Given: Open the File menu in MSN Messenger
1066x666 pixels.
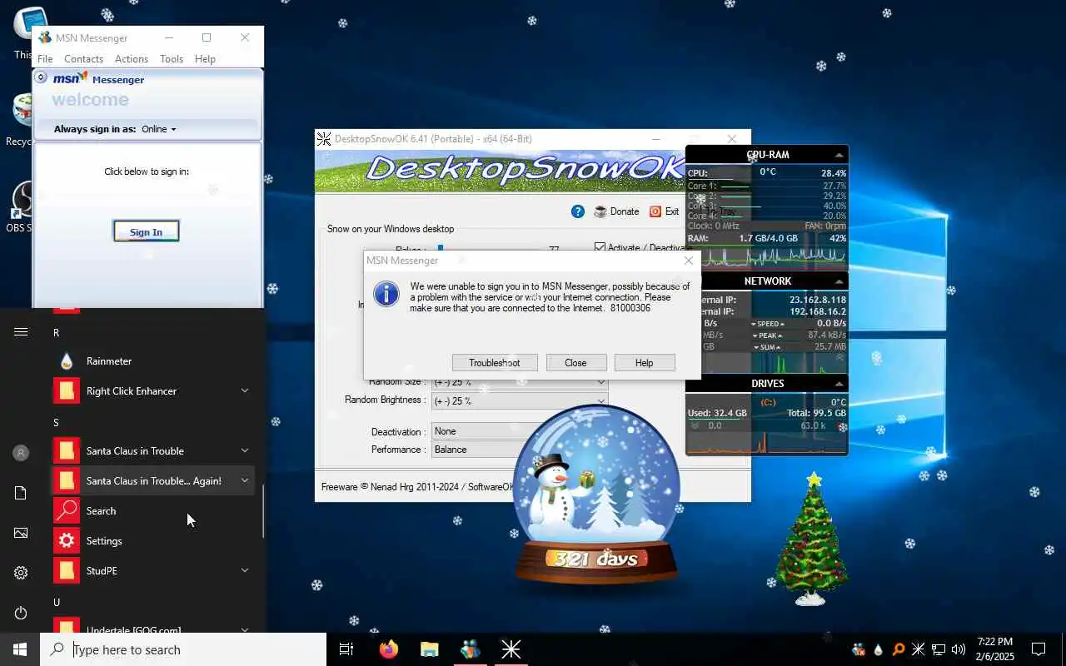Looking at the screenshot, I should [45, 59].
